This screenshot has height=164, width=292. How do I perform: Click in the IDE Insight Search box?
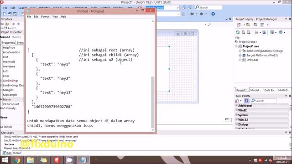(x=209, y=7)
